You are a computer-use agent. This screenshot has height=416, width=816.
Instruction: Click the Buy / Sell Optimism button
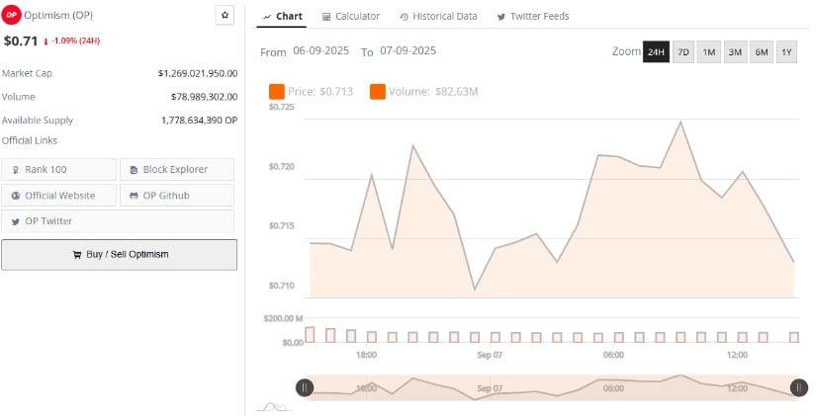pyautogui.click(x=119, y=255)
